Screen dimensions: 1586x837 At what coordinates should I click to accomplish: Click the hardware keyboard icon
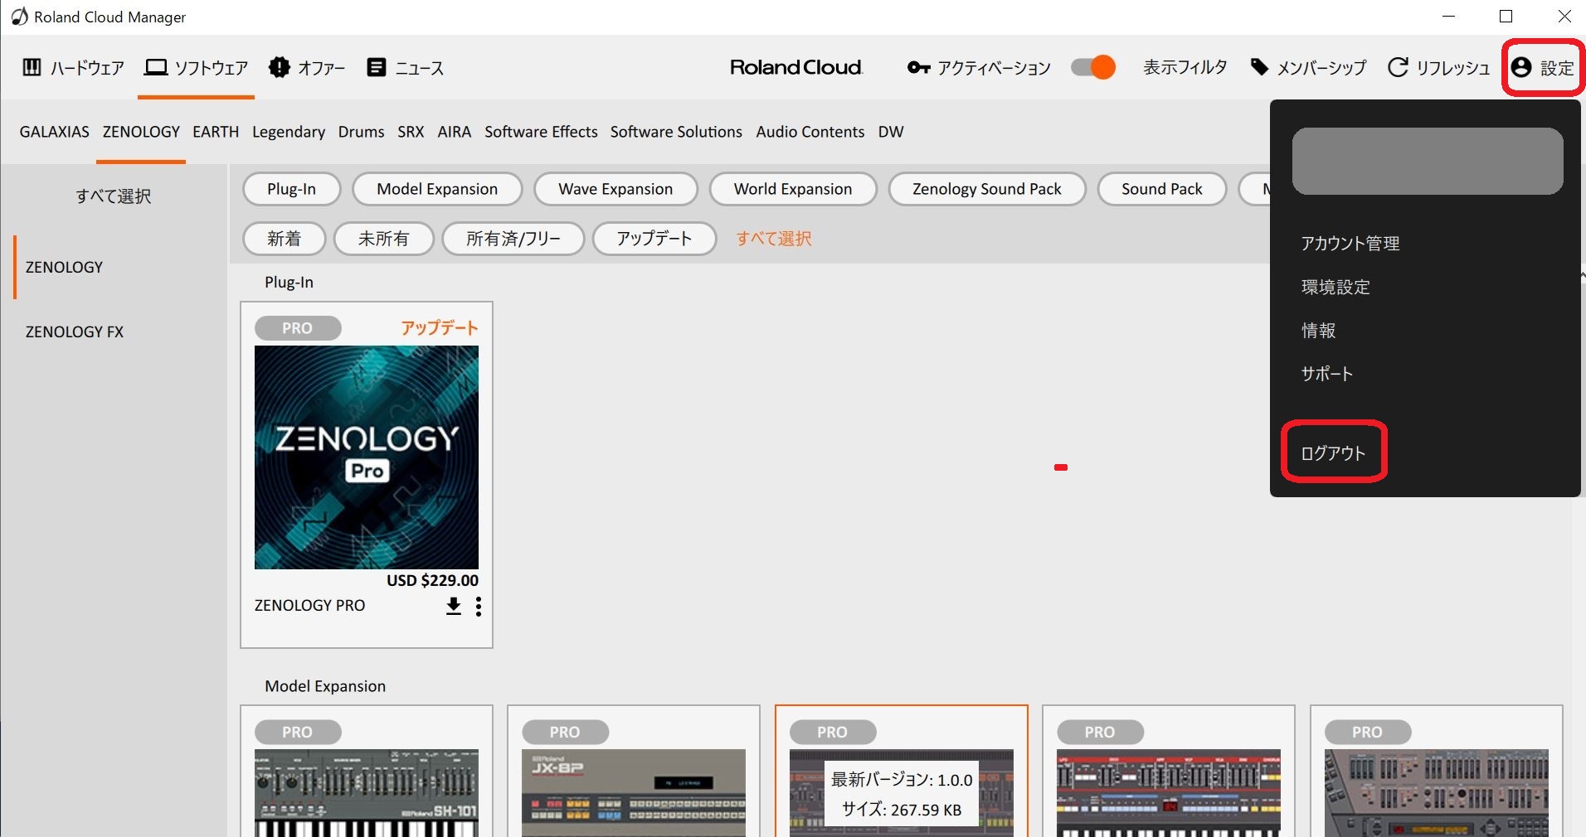coord(32,67)
